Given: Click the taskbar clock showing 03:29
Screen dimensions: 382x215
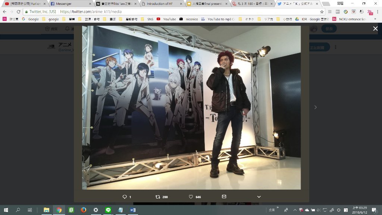Looking at the screenshot, I should 360,210.
